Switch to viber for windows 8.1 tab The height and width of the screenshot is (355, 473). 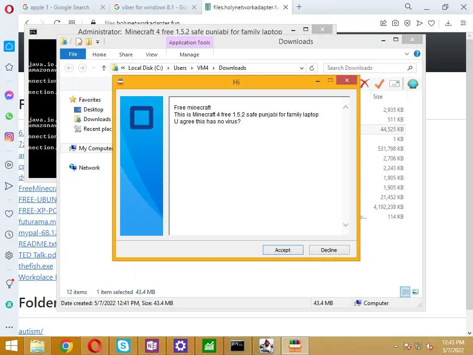click(155, 7)
